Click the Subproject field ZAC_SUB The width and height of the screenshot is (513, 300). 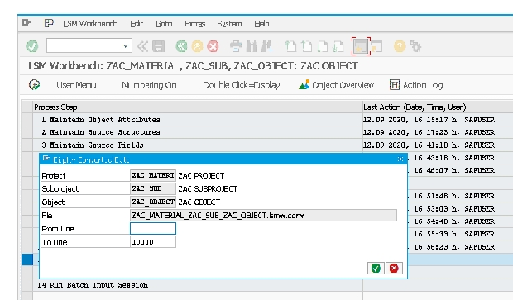[153, 188]
